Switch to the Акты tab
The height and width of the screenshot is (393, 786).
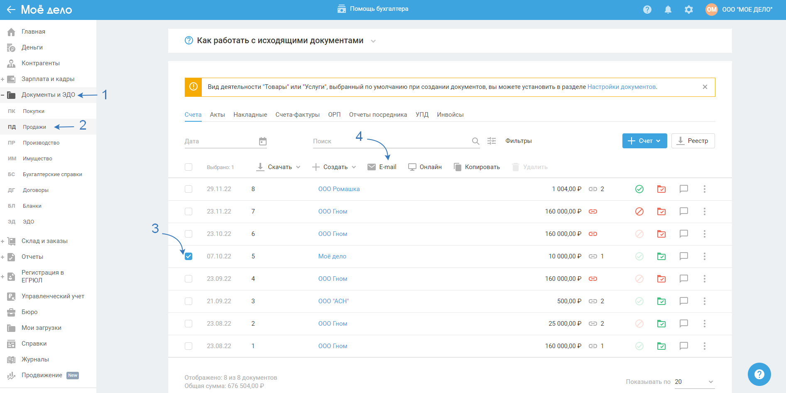[217, 115]
